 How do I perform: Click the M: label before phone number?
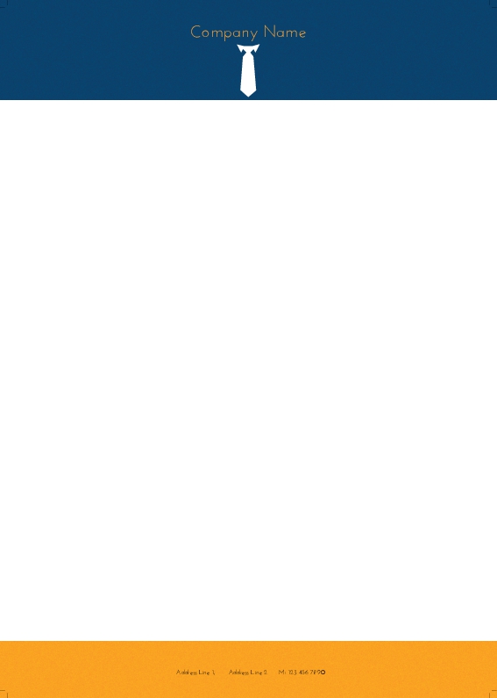pos(282,673)
